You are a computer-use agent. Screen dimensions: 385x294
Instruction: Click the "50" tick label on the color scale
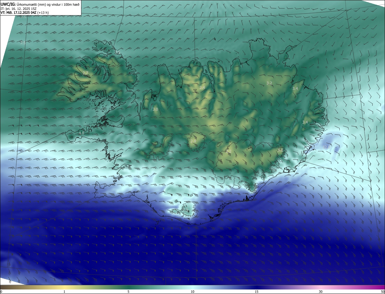coord(383,292)
